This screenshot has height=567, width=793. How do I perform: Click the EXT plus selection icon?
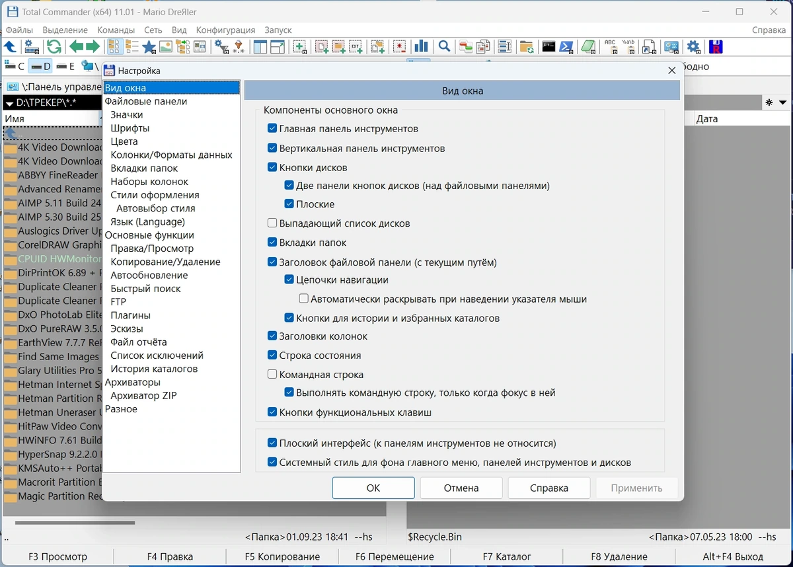[x=356, y=46]
